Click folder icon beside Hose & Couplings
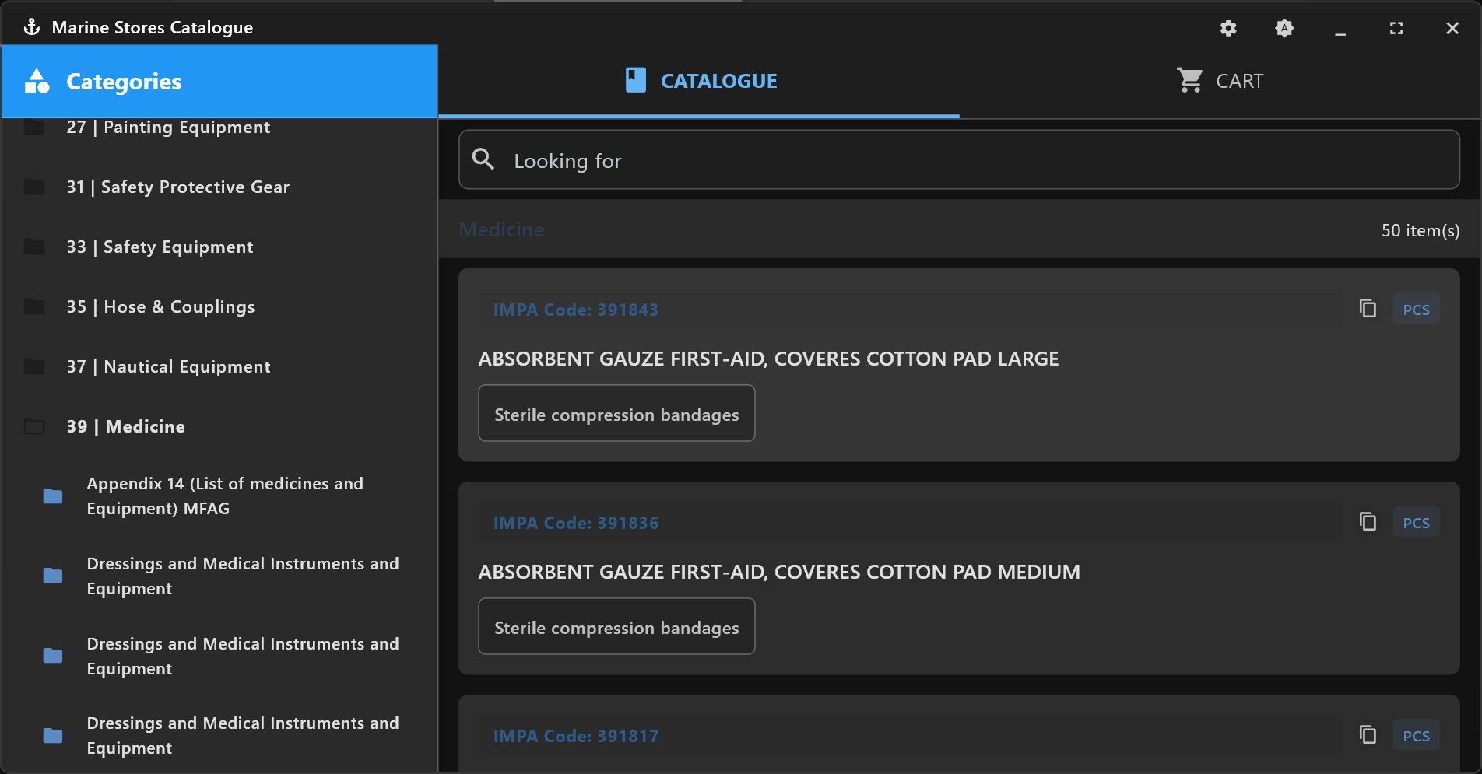The width and height of the screenshot is (1482, 774). (34, 306)
